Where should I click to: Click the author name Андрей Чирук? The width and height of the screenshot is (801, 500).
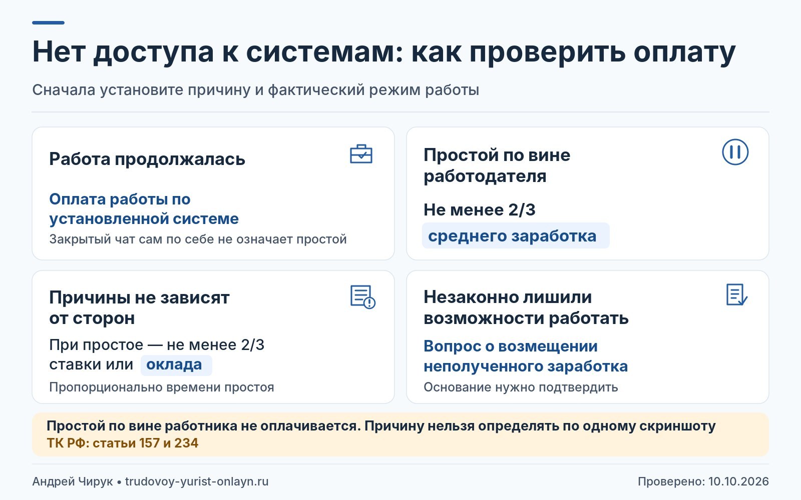(x=73, y=481)
